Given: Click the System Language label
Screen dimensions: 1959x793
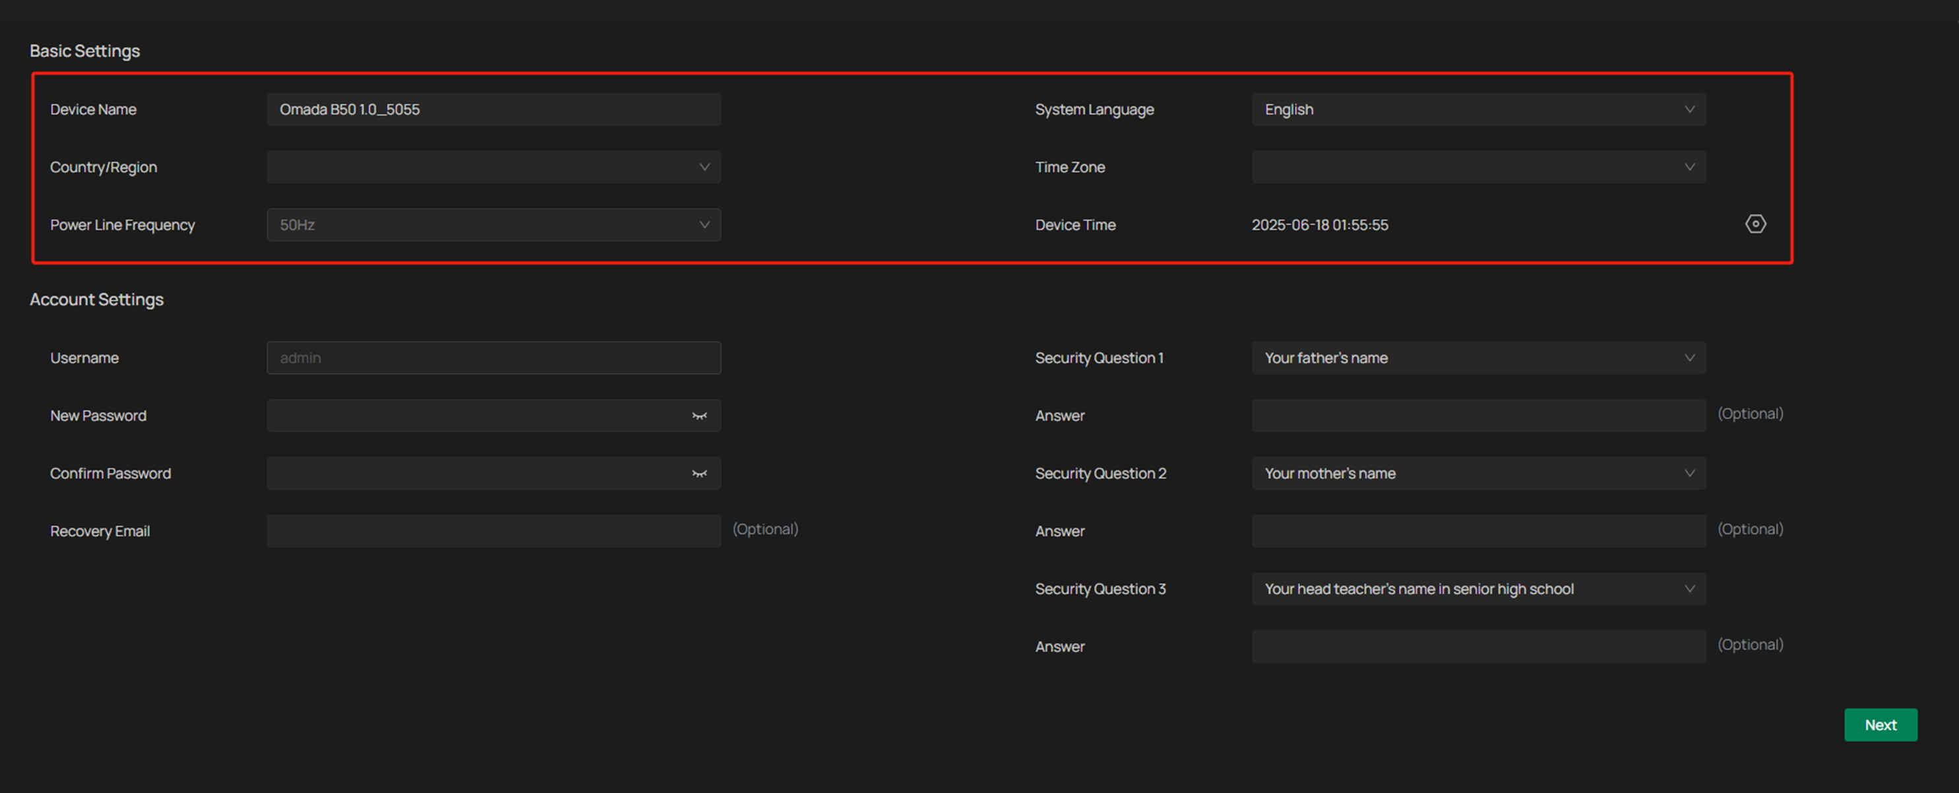Looking at the screenshot, I should [x=1094, y=110].
